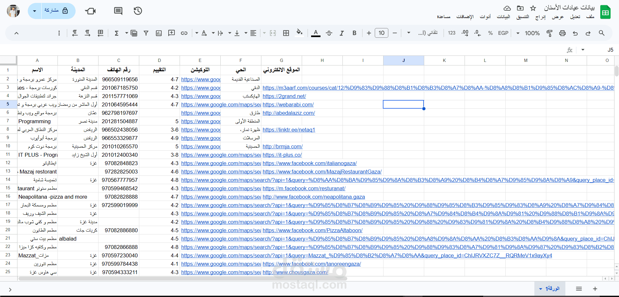619x297 pixels.
Task: Click the Meet video camera icon
Action: (x=90, y=11)
